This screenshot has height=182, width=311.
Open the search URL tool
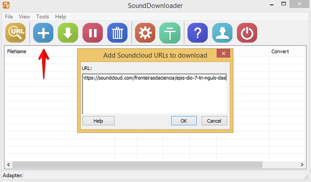pyautogui.click(x=15, y=32)
